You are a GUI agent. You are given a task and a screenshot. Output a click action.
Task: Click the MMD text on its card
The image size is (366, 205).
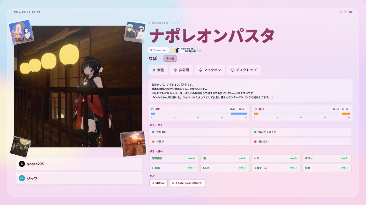[206, 168]
